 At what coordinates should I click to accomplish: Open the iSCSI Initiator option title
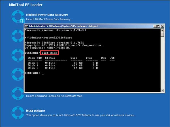36,111
